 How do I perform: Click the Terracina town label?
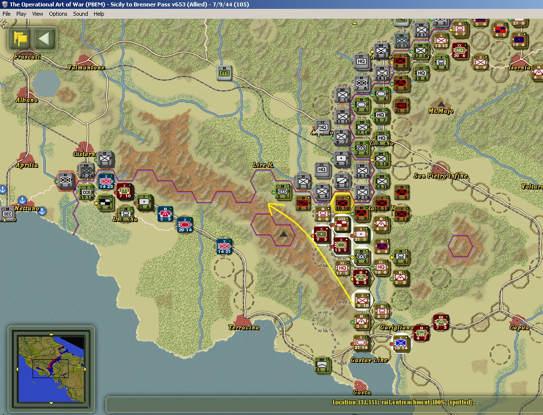tap(244, 327)
